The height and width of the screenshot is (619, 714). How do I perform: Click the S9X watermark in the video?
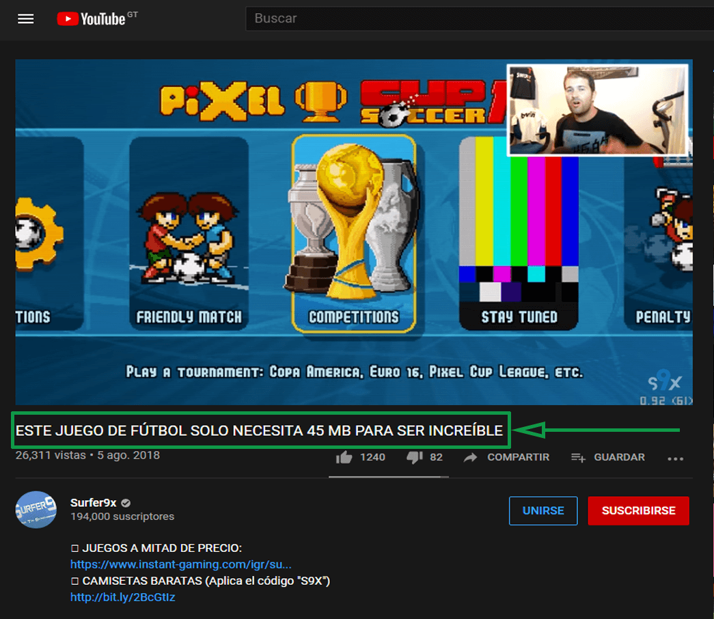pos(665,382)
